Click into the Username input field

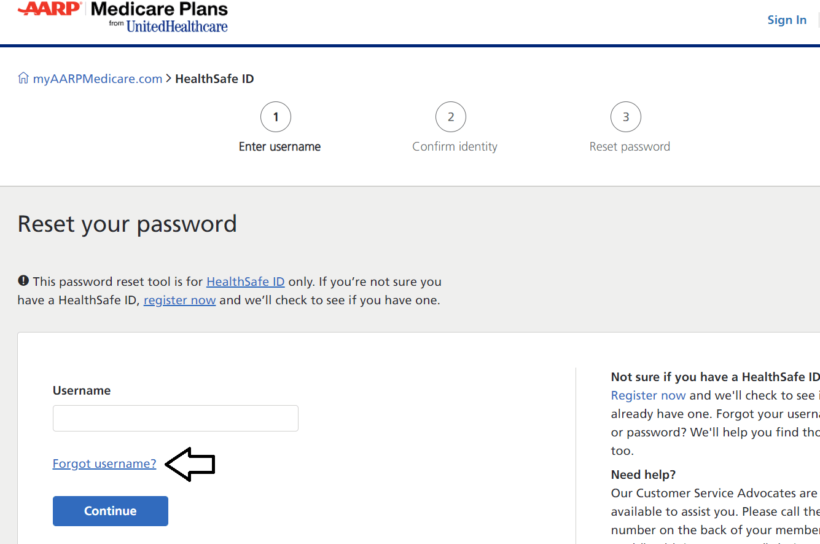(x=176, y=418)
